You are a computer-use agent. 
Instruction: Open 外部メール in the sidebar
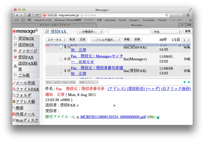tap(25, 114)
